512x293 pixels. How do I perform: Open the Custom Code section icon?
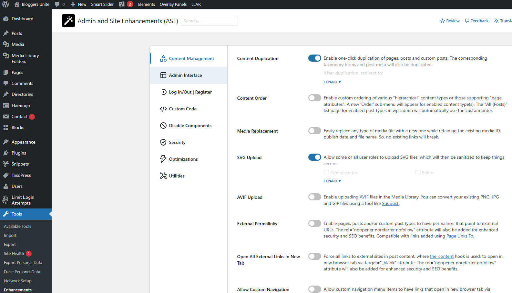tap(163, 109)
